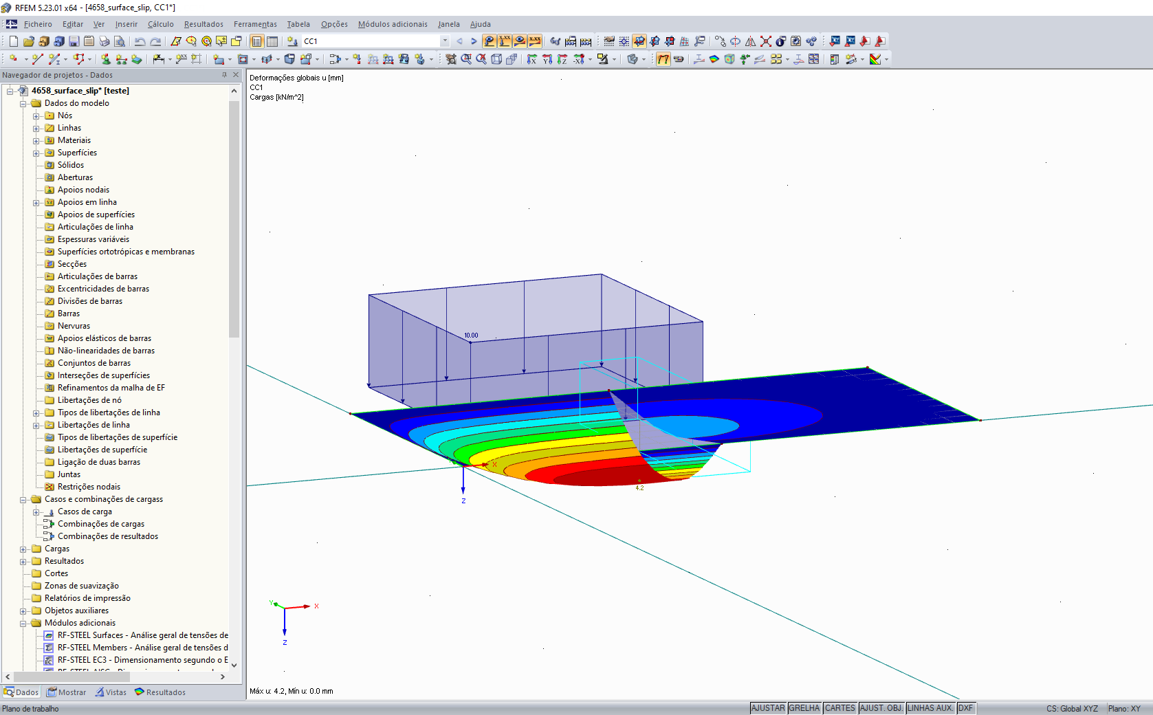Screen dimensions: 1153x715
Task: Undo the last action
Action: (140, 41)
